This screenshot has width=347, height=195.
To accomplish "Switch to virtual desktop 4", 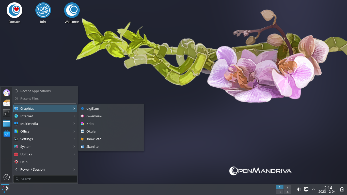I will click(x=288, y=192).
